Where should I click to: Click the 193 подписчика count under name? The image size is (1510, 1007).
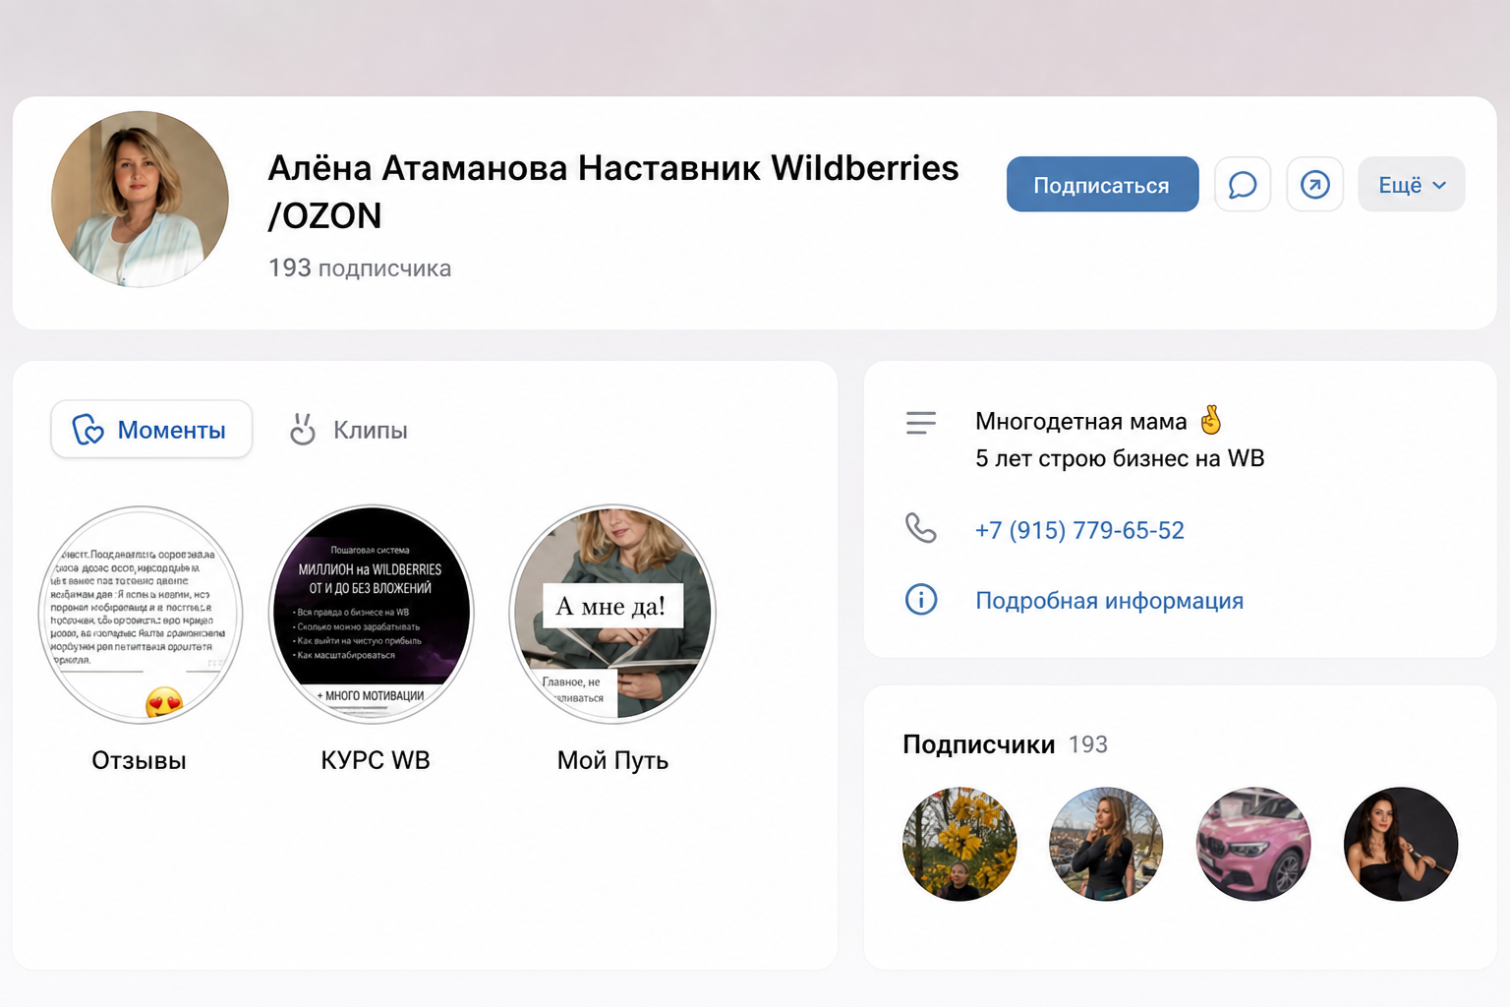360,267
